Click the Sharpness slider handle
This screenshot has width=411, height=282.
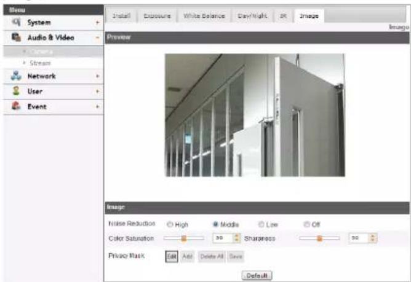[319, 238]
